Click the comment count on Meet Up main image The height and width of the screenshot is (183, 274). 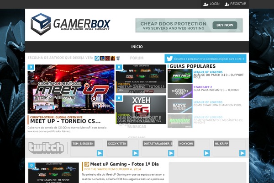[x=31, y=67]
